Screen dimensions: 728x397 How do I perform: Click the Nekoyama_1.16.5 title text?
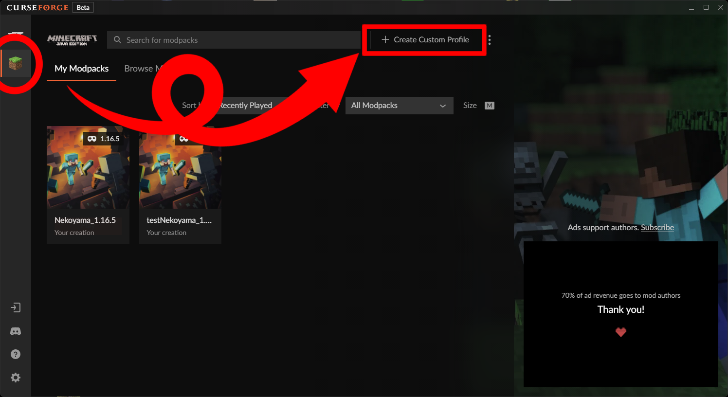(85, 220)
